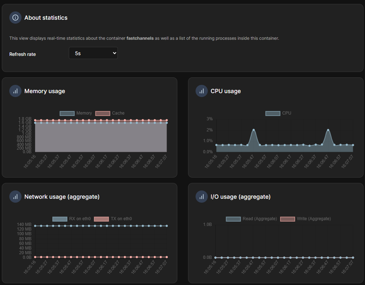
Task: Toggle the Memory series in the legend
Action: [x=76, y=113]
